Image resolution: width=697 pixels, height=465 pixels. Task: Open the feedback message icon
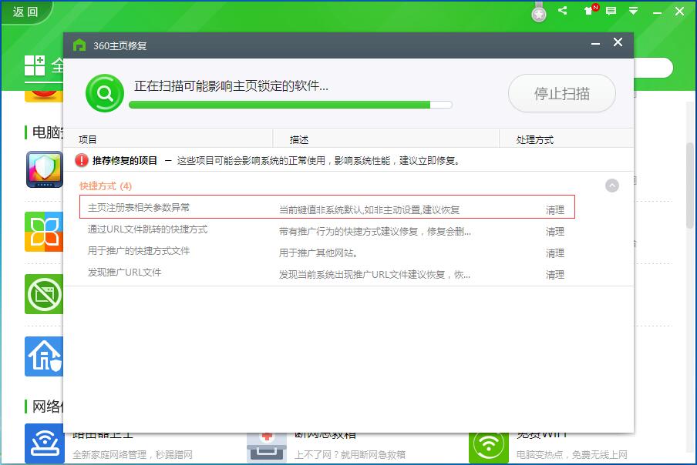612,12
